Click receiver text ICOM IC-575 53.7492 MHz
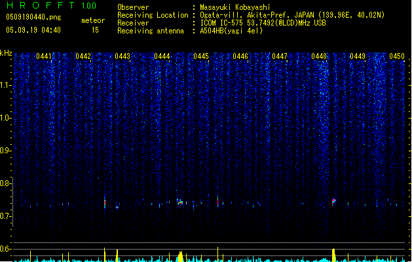This screenshot has height=262, width=412. coord(263,23)
